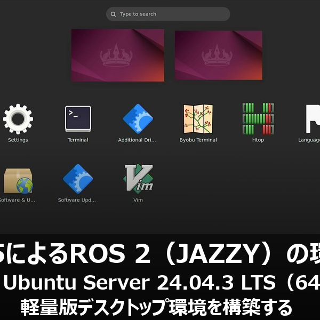Launch the Byobu Terminal map icon

tap(198, 118)
